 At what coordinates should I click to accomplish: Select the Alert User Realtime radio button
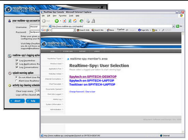tap(16, 81)
